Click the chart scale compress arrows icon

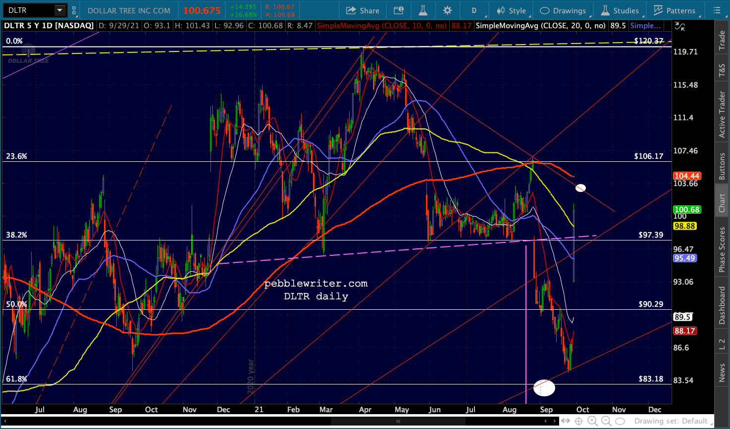[x=680, y=27]
